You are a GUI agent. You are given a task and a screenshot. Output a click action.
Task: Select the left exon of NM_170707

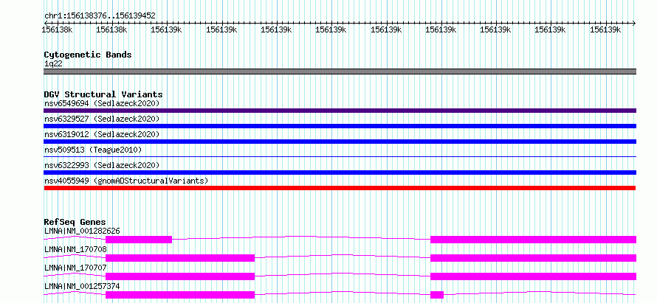(x=180, y=276)
